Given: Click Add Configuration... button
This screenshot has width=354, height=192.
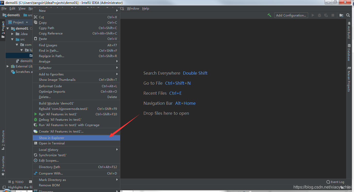Looking at the screenshot, I should [x=291, y=15].
